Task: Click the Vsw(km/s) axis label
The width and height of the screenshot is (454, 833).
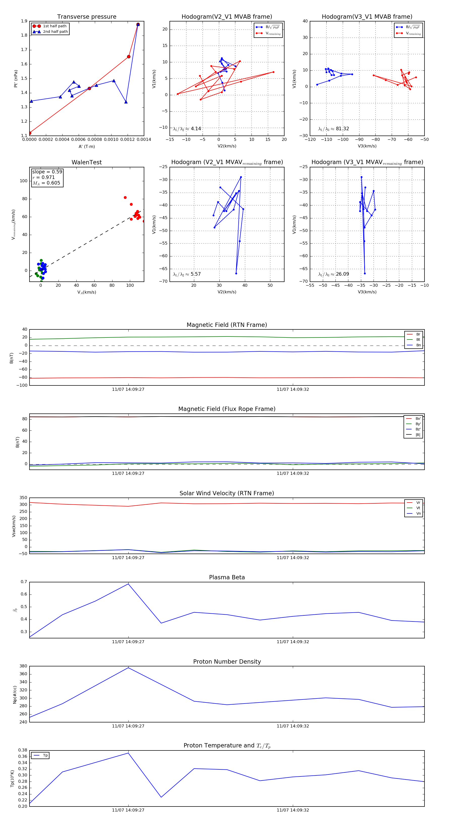Action: click(14, 526)
